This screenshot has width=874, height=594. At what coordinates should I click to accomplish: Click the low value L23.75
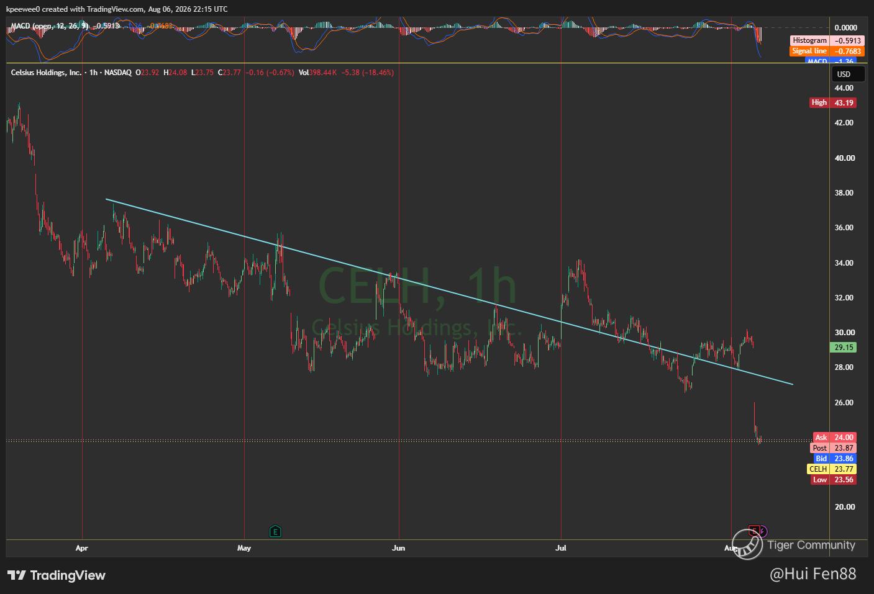pyautogui.click(x=203, y=73)
